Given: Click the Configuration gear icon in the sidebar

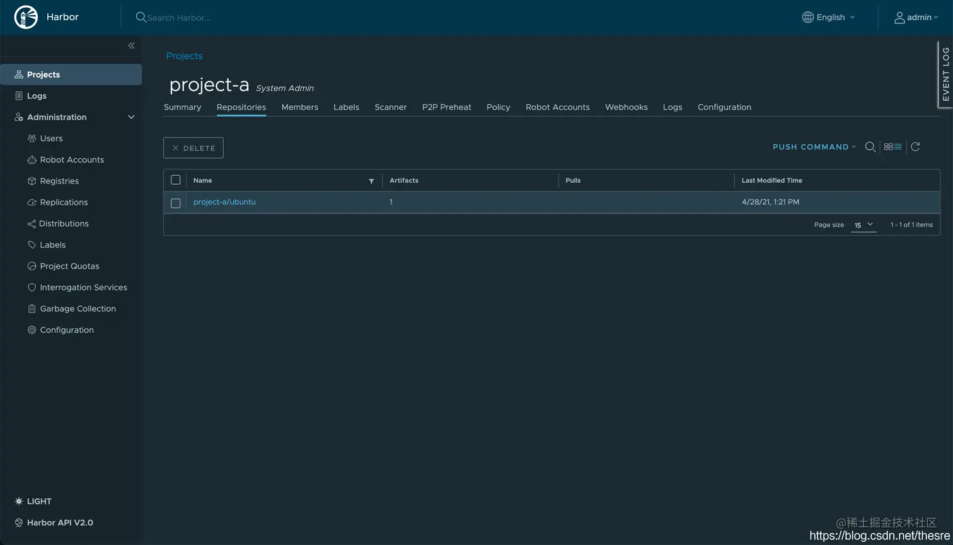Looking at the screenshot, I should click(x=32, y=330).
